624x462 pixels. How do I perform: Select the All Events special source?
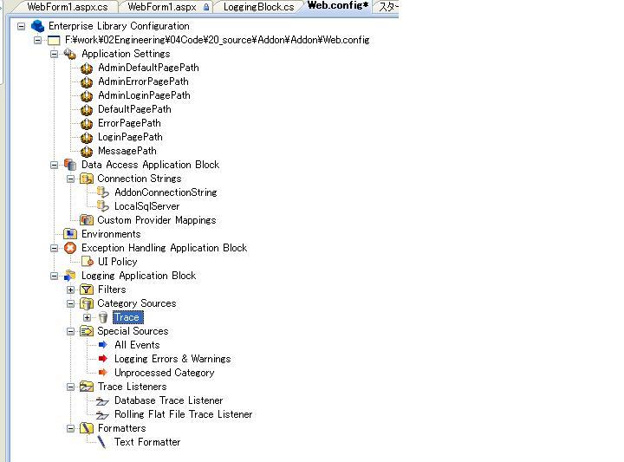point(137,345)
